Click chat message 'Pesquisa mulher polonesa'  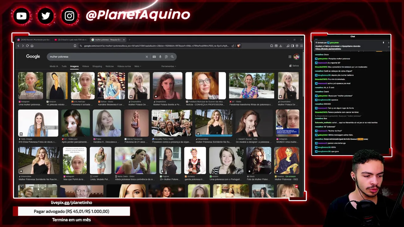[x=339, y=59]
